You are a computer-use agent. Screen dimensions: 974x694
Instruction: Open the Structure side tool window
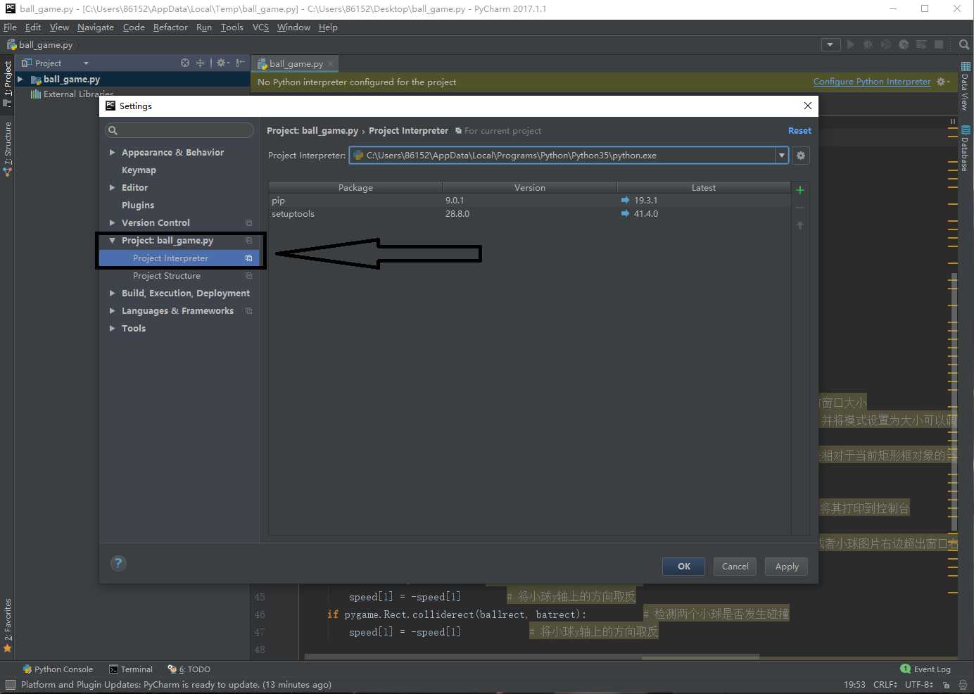click(8, 149)
